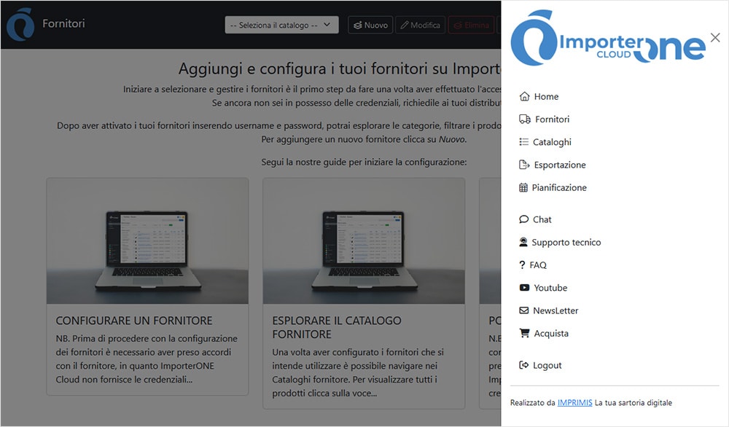Image resolution: width=729 pixels, height=427 pixels.
Task: Open the 'Esplorare il catalogo fornitore' guide image
Action: click(364, 241)
